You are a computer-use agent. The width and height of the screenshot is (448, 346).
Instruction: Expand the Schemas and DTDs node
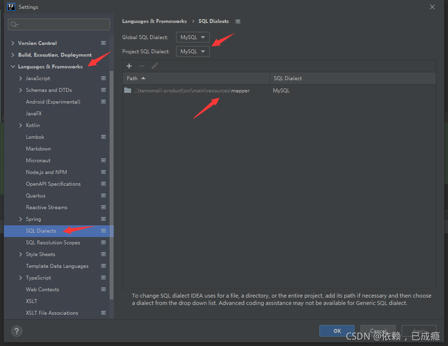(20, 90)
